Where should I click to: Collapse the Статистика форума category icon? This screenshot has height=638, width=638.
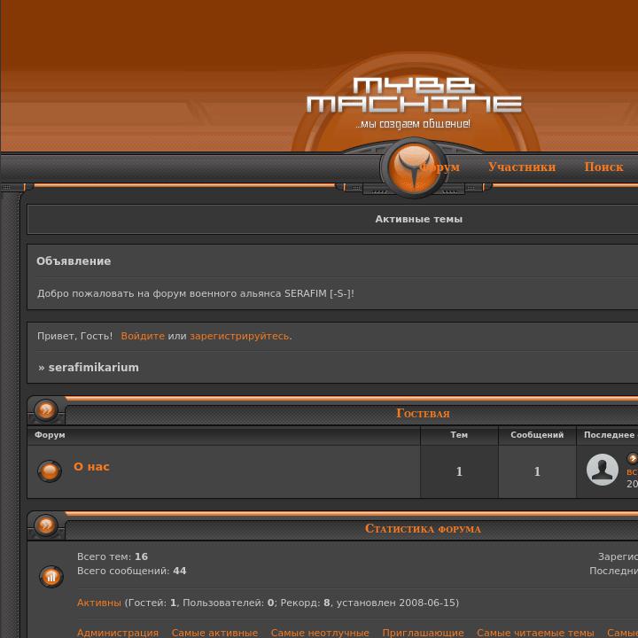click(x=45, y=525)
